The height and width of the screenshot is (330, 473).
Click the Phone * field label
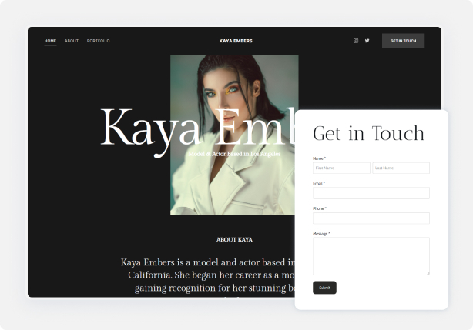point(320,208)
